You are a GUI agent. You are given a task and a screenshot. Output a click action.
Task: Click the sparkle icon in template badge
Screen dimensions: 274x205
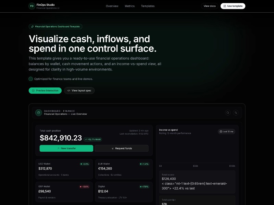tap(32, 26)
